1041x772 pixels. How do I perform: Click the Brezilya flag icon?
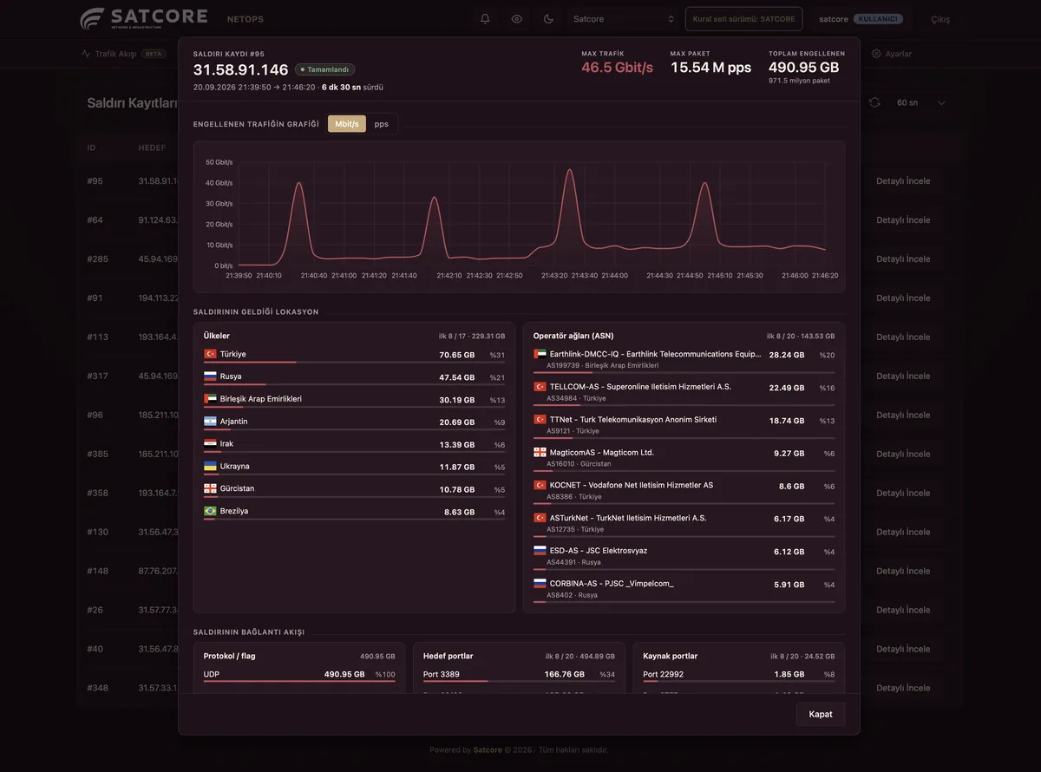tap(210, 511)
